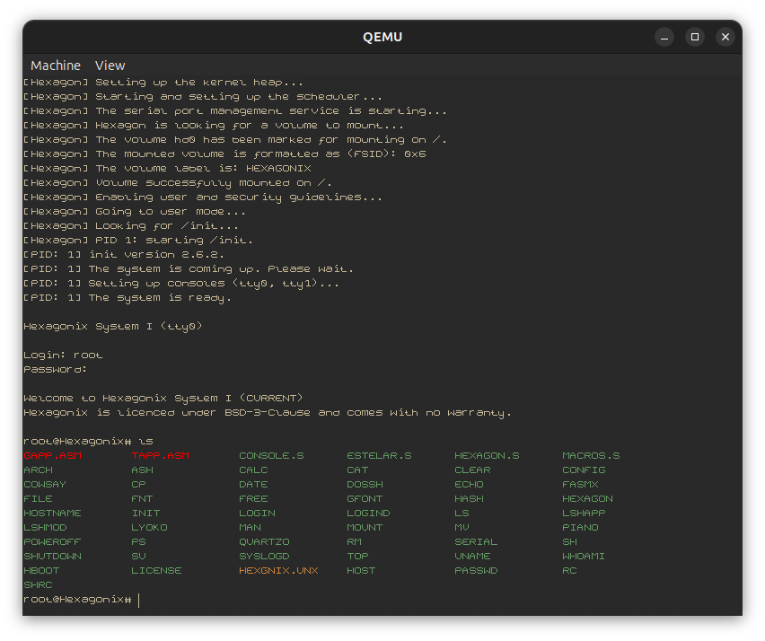Click the PS file name
Screen dimensions: 765x641
[x=138, y=542]
